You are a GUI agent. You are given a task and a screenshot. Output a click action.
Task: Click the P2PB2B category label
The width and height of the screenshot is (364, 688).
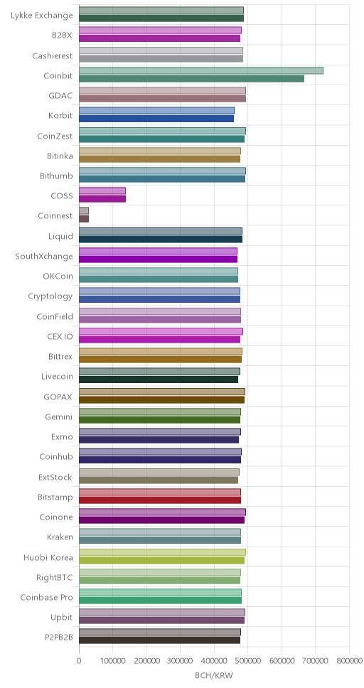[58, 637]
